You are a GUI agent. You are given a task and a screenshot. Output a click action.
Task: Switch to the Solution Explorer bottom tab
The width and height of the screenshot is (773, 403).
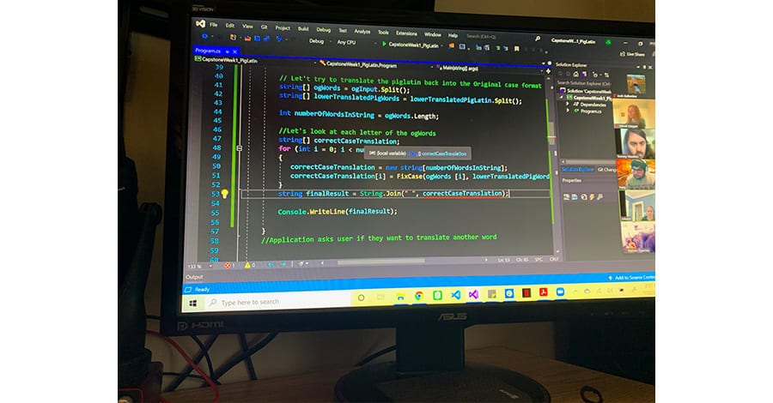click(578, 169)
